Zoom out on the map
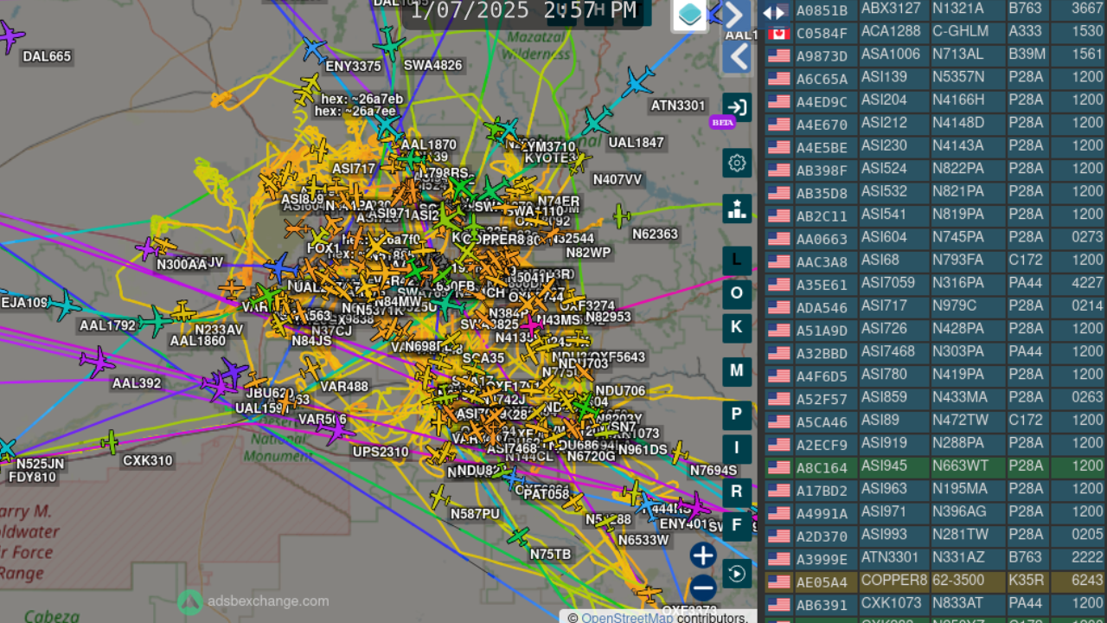Image resolution: width=1107 pixels, height=623 pixels. coord(703,588)
